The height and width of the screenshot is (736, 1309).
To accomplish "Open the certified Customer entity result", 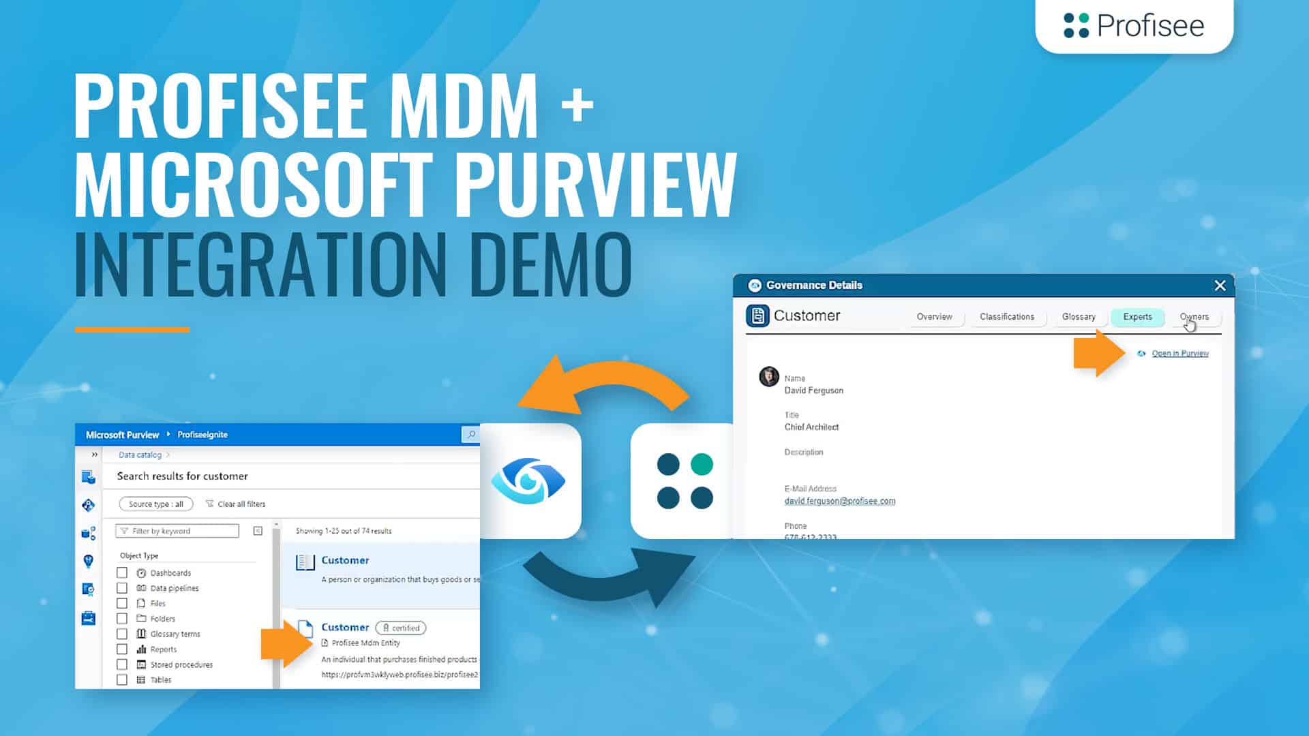I will click(x=345, y=627).
